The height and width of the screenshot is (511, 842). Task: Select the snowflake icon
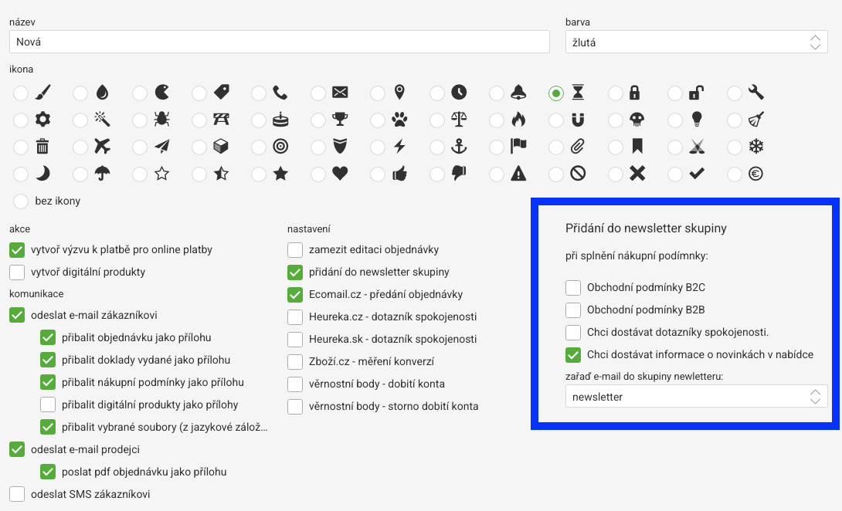(735, 147)
